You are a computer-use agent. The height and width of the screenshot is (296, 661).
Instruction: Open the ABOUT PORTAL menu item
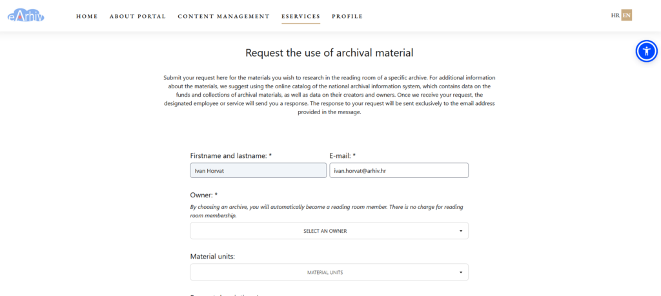138,16
